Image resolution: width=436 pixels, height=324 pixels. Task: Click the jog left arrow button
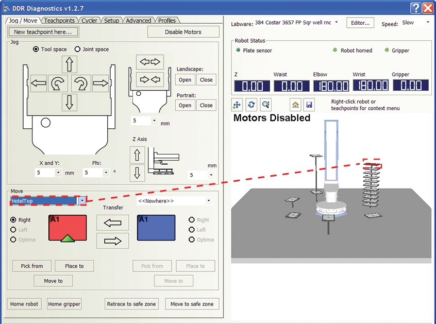click(39, 82)
